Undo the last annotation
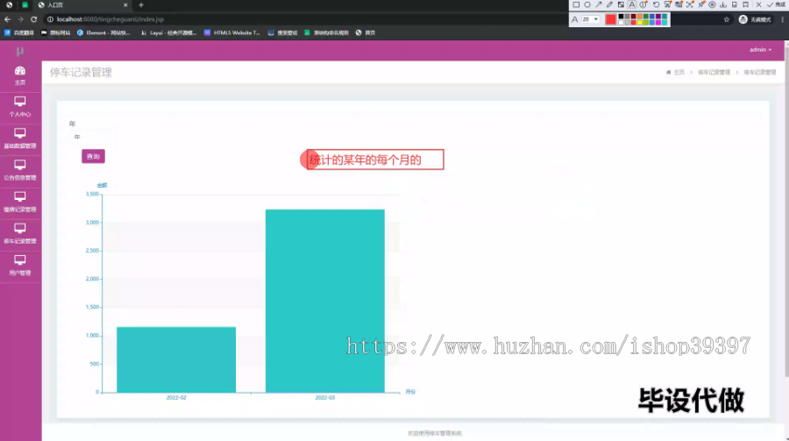The image size is (789, 441). [x=656, y=4]
